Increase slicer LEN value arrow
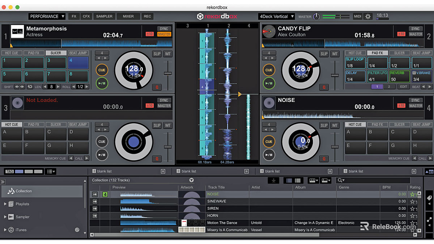Image resolution: width=434 pixels, height=244 pixels. (58, 86)
